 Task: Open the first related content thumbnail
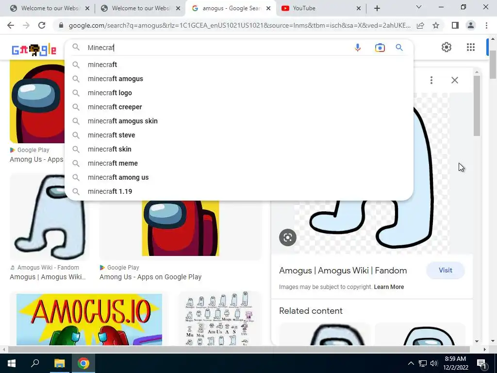tap(325, 334)
